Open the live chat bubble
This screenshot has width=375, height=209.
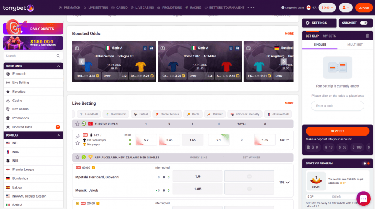click(x=364, y=199)
